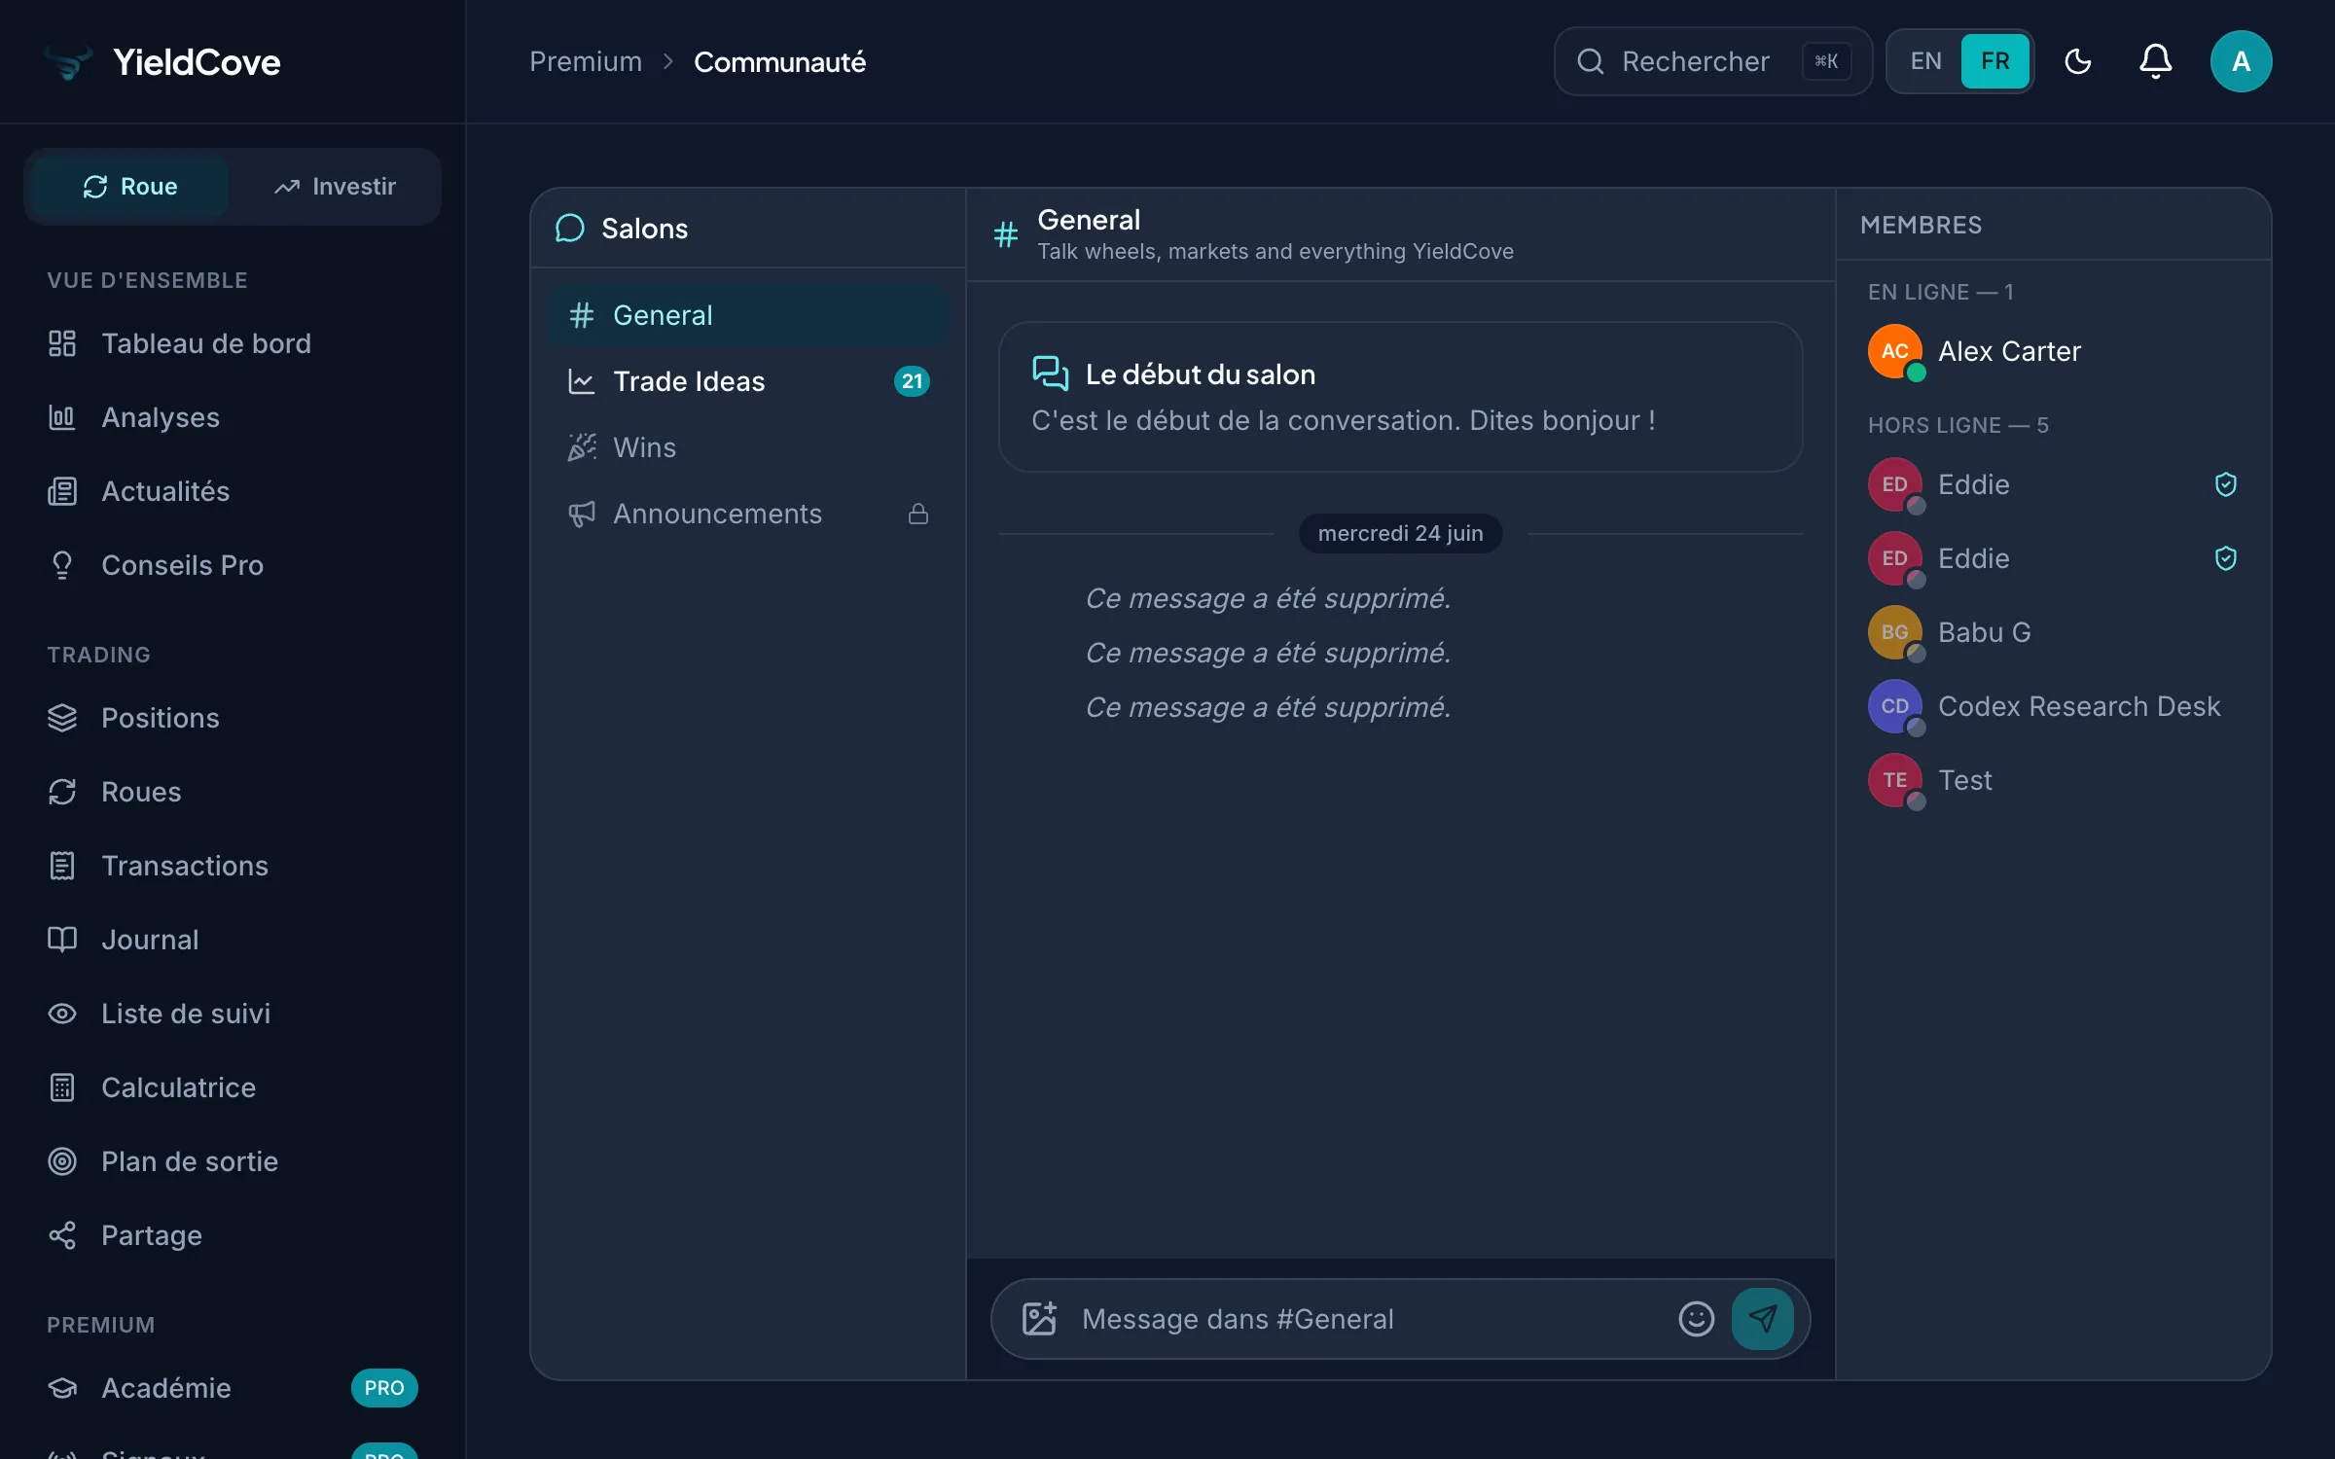View Alex Carter's member profile

[2053, 351]
